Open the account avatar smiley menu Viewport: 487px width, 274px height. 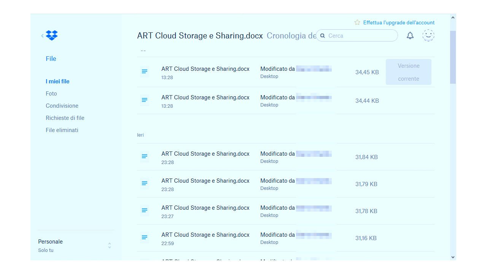click(428, 35)
